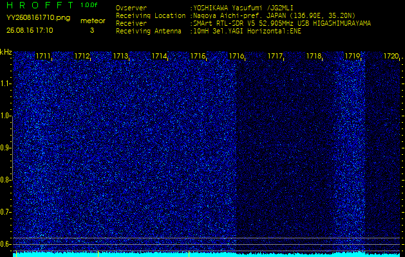Click the 1714 time marker
The width and height of the screenshot is (405, 257).
pyautogui.click(x=159, y=56)
